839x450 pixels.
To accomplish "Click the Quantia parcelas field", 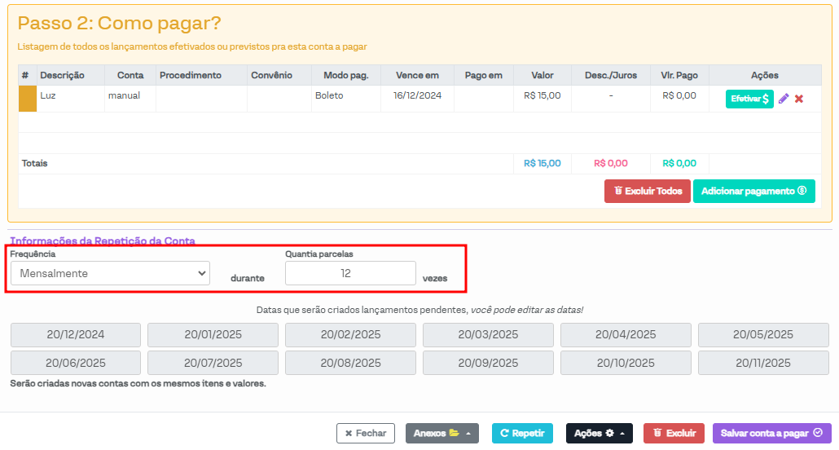I will click(350, 273).
